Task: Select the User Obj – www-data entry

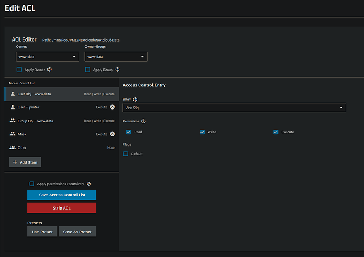Action: tap(62, 94)
